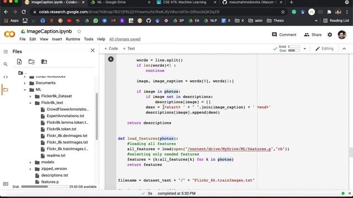Open the Tools menu

88,39
